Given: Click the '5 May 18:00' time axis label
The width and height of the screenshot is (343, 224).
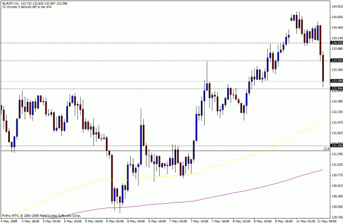Looking at the screenshot, I should pos(94,221).
